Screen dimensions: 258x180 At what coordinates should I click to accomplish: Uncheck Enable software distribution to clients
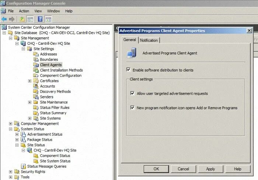(128, 70)
